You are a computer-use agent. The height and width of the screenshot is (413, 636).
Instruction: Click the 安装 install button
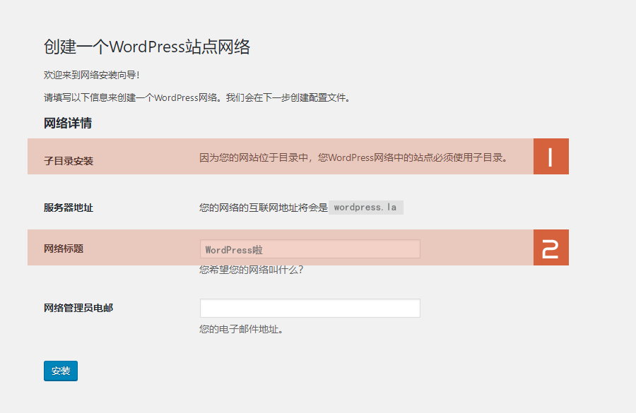coord(60,371)
